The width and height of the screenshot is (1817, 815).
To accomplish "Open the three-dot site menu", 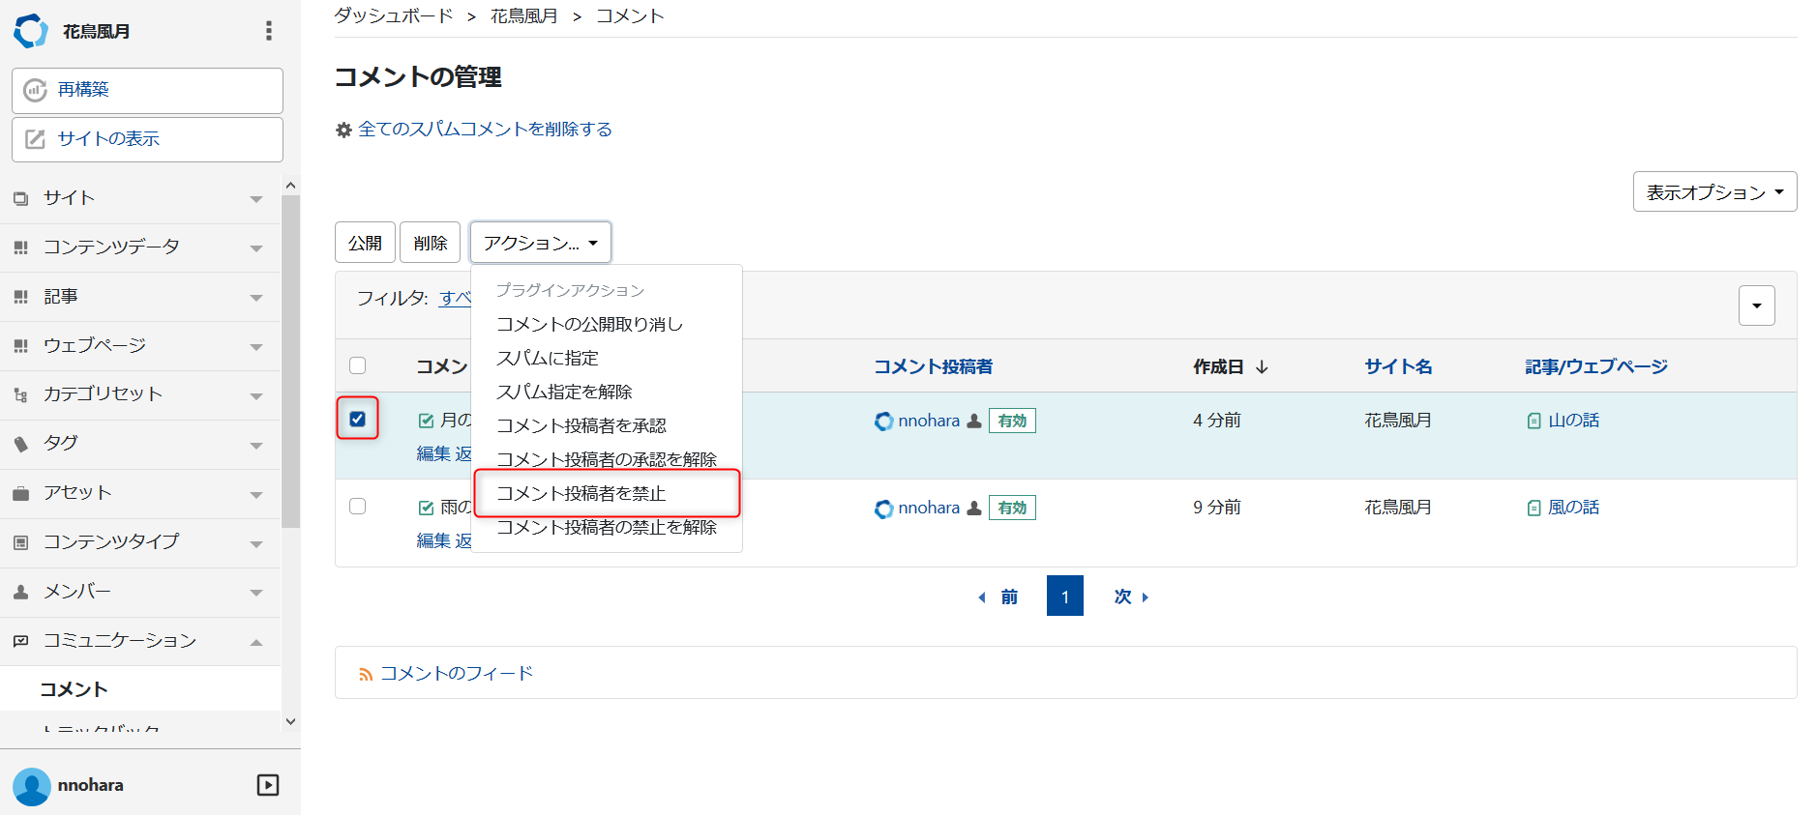I will coord(268,31).
